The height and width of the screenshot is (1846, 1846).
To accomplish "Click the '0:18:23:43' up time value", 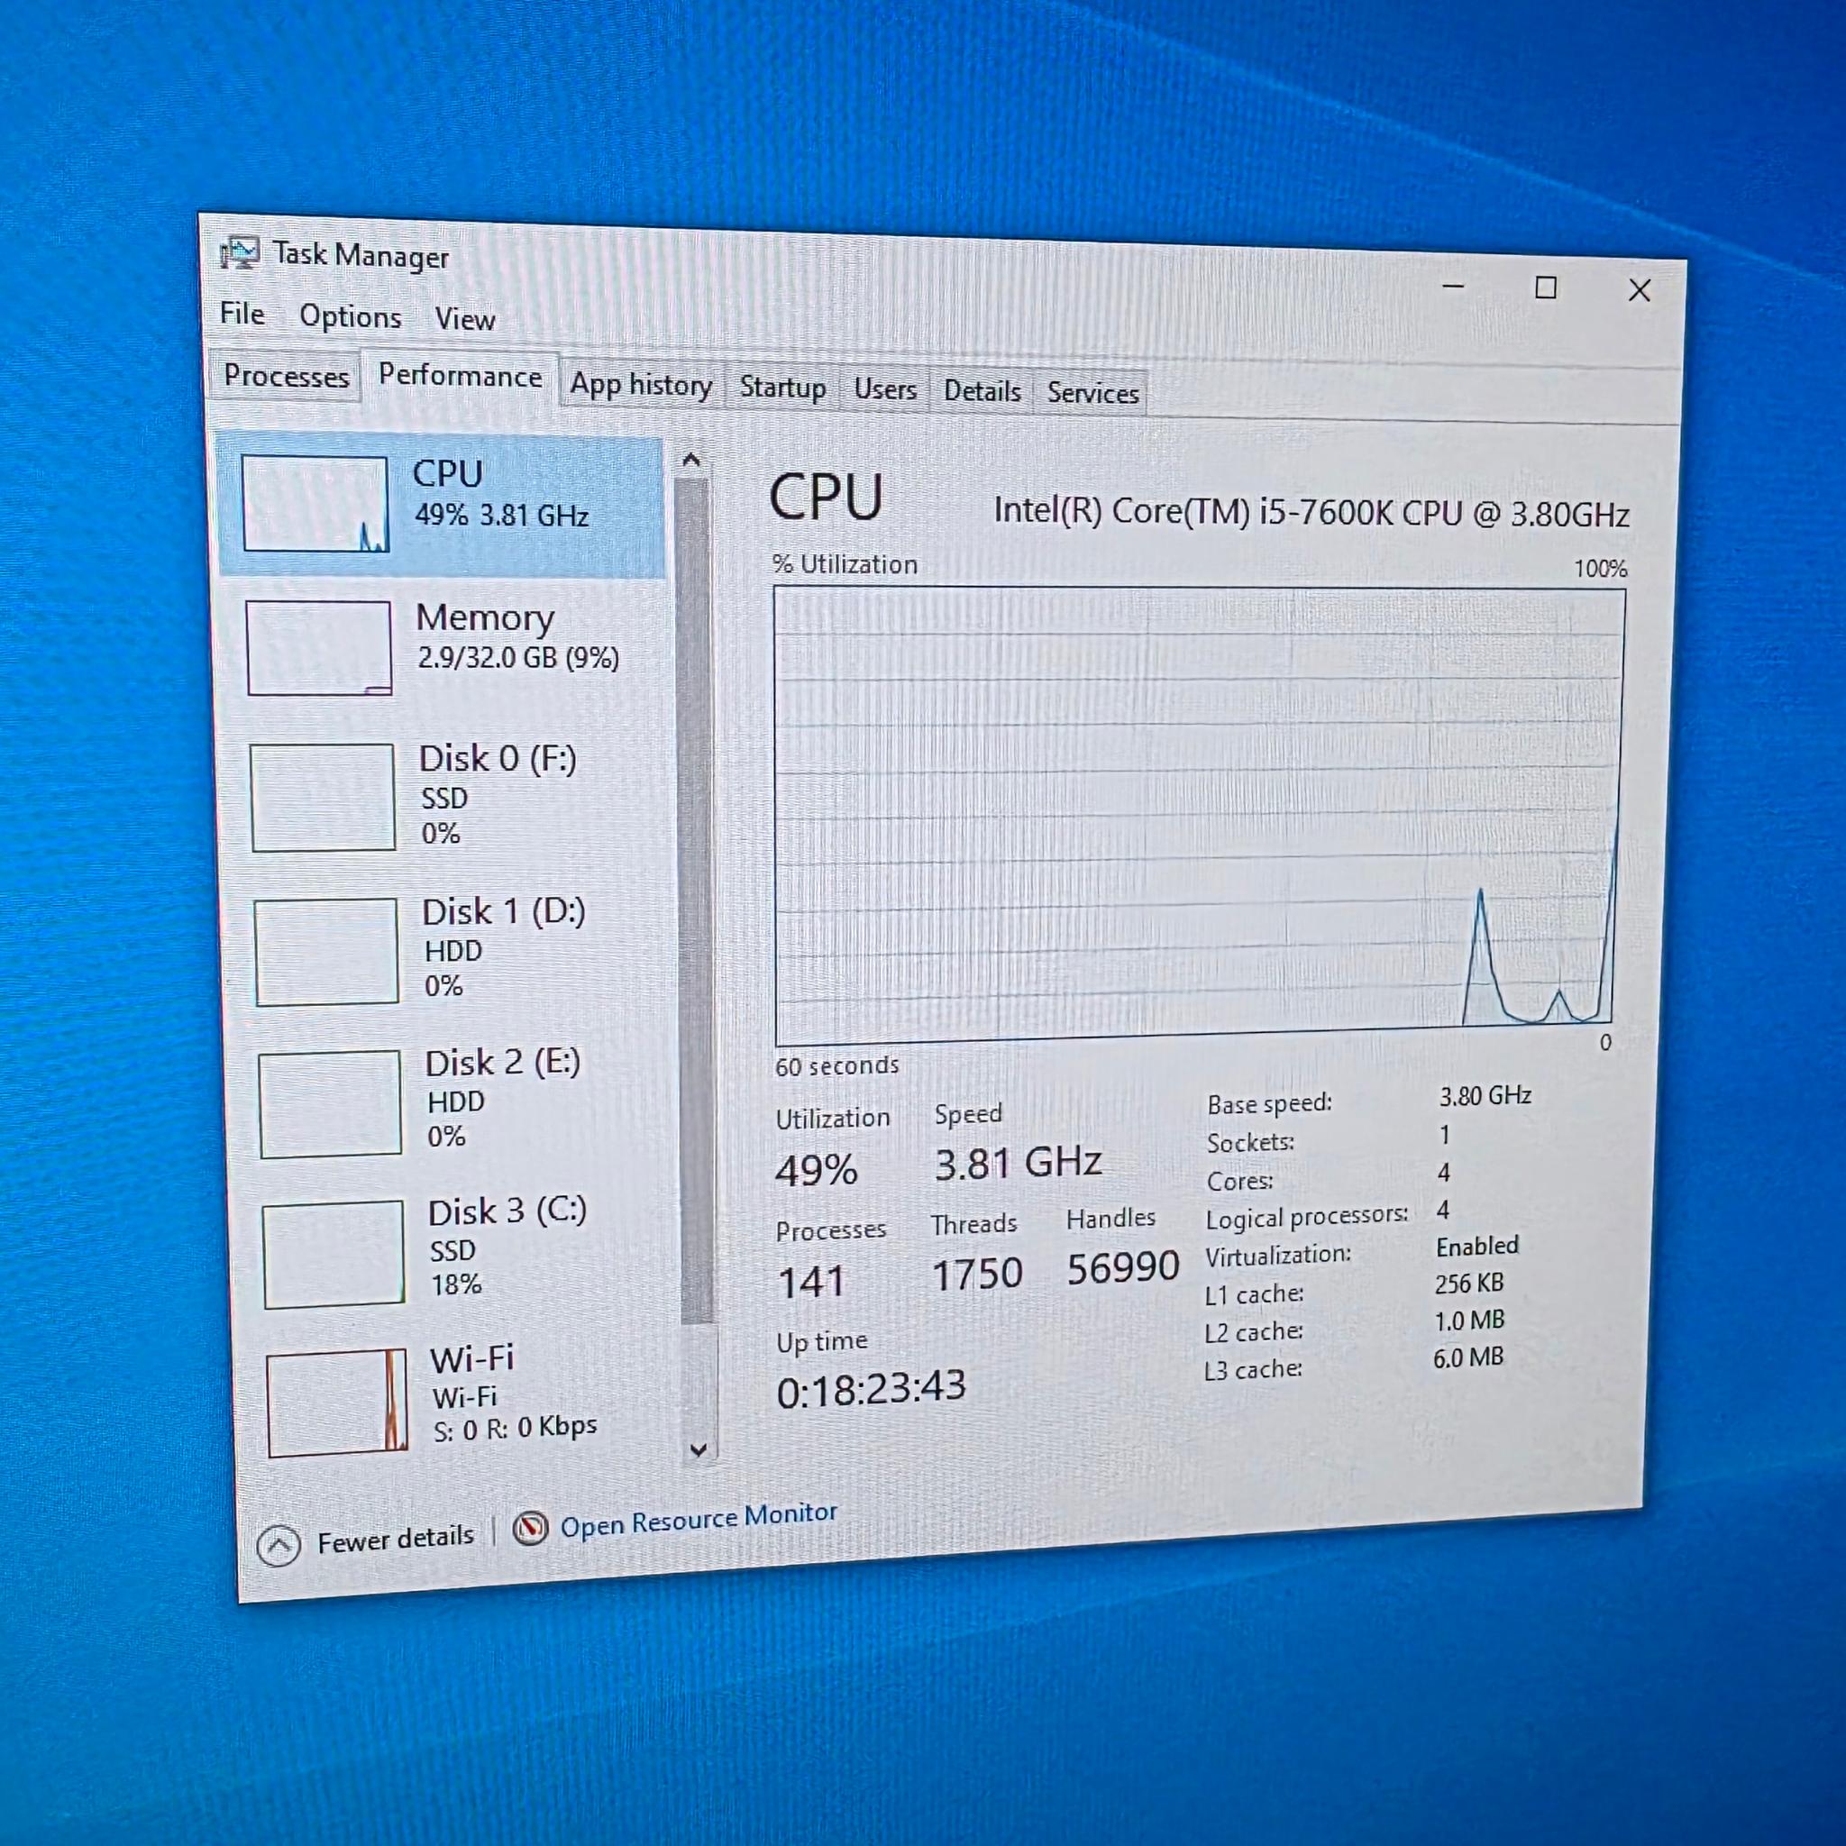I will [872, 1389].
